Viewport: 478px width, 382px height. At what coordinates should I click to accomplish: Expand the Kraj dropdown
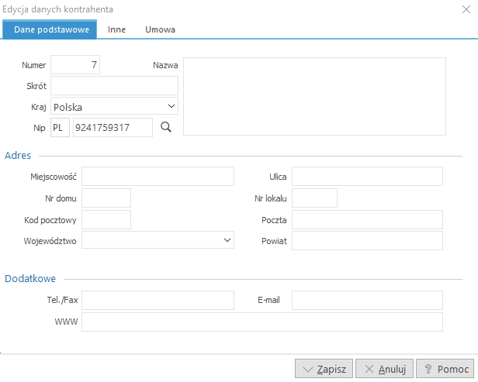point(171,106)
